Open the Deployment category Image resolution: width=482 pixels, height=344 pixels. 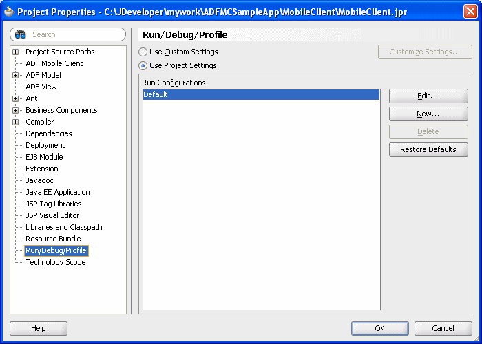(x=45, y=145)
